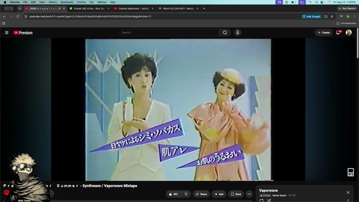The width and height of the screenshot is (359, 202).
Task: Dislike this video
Action: [x=186, y=194]
